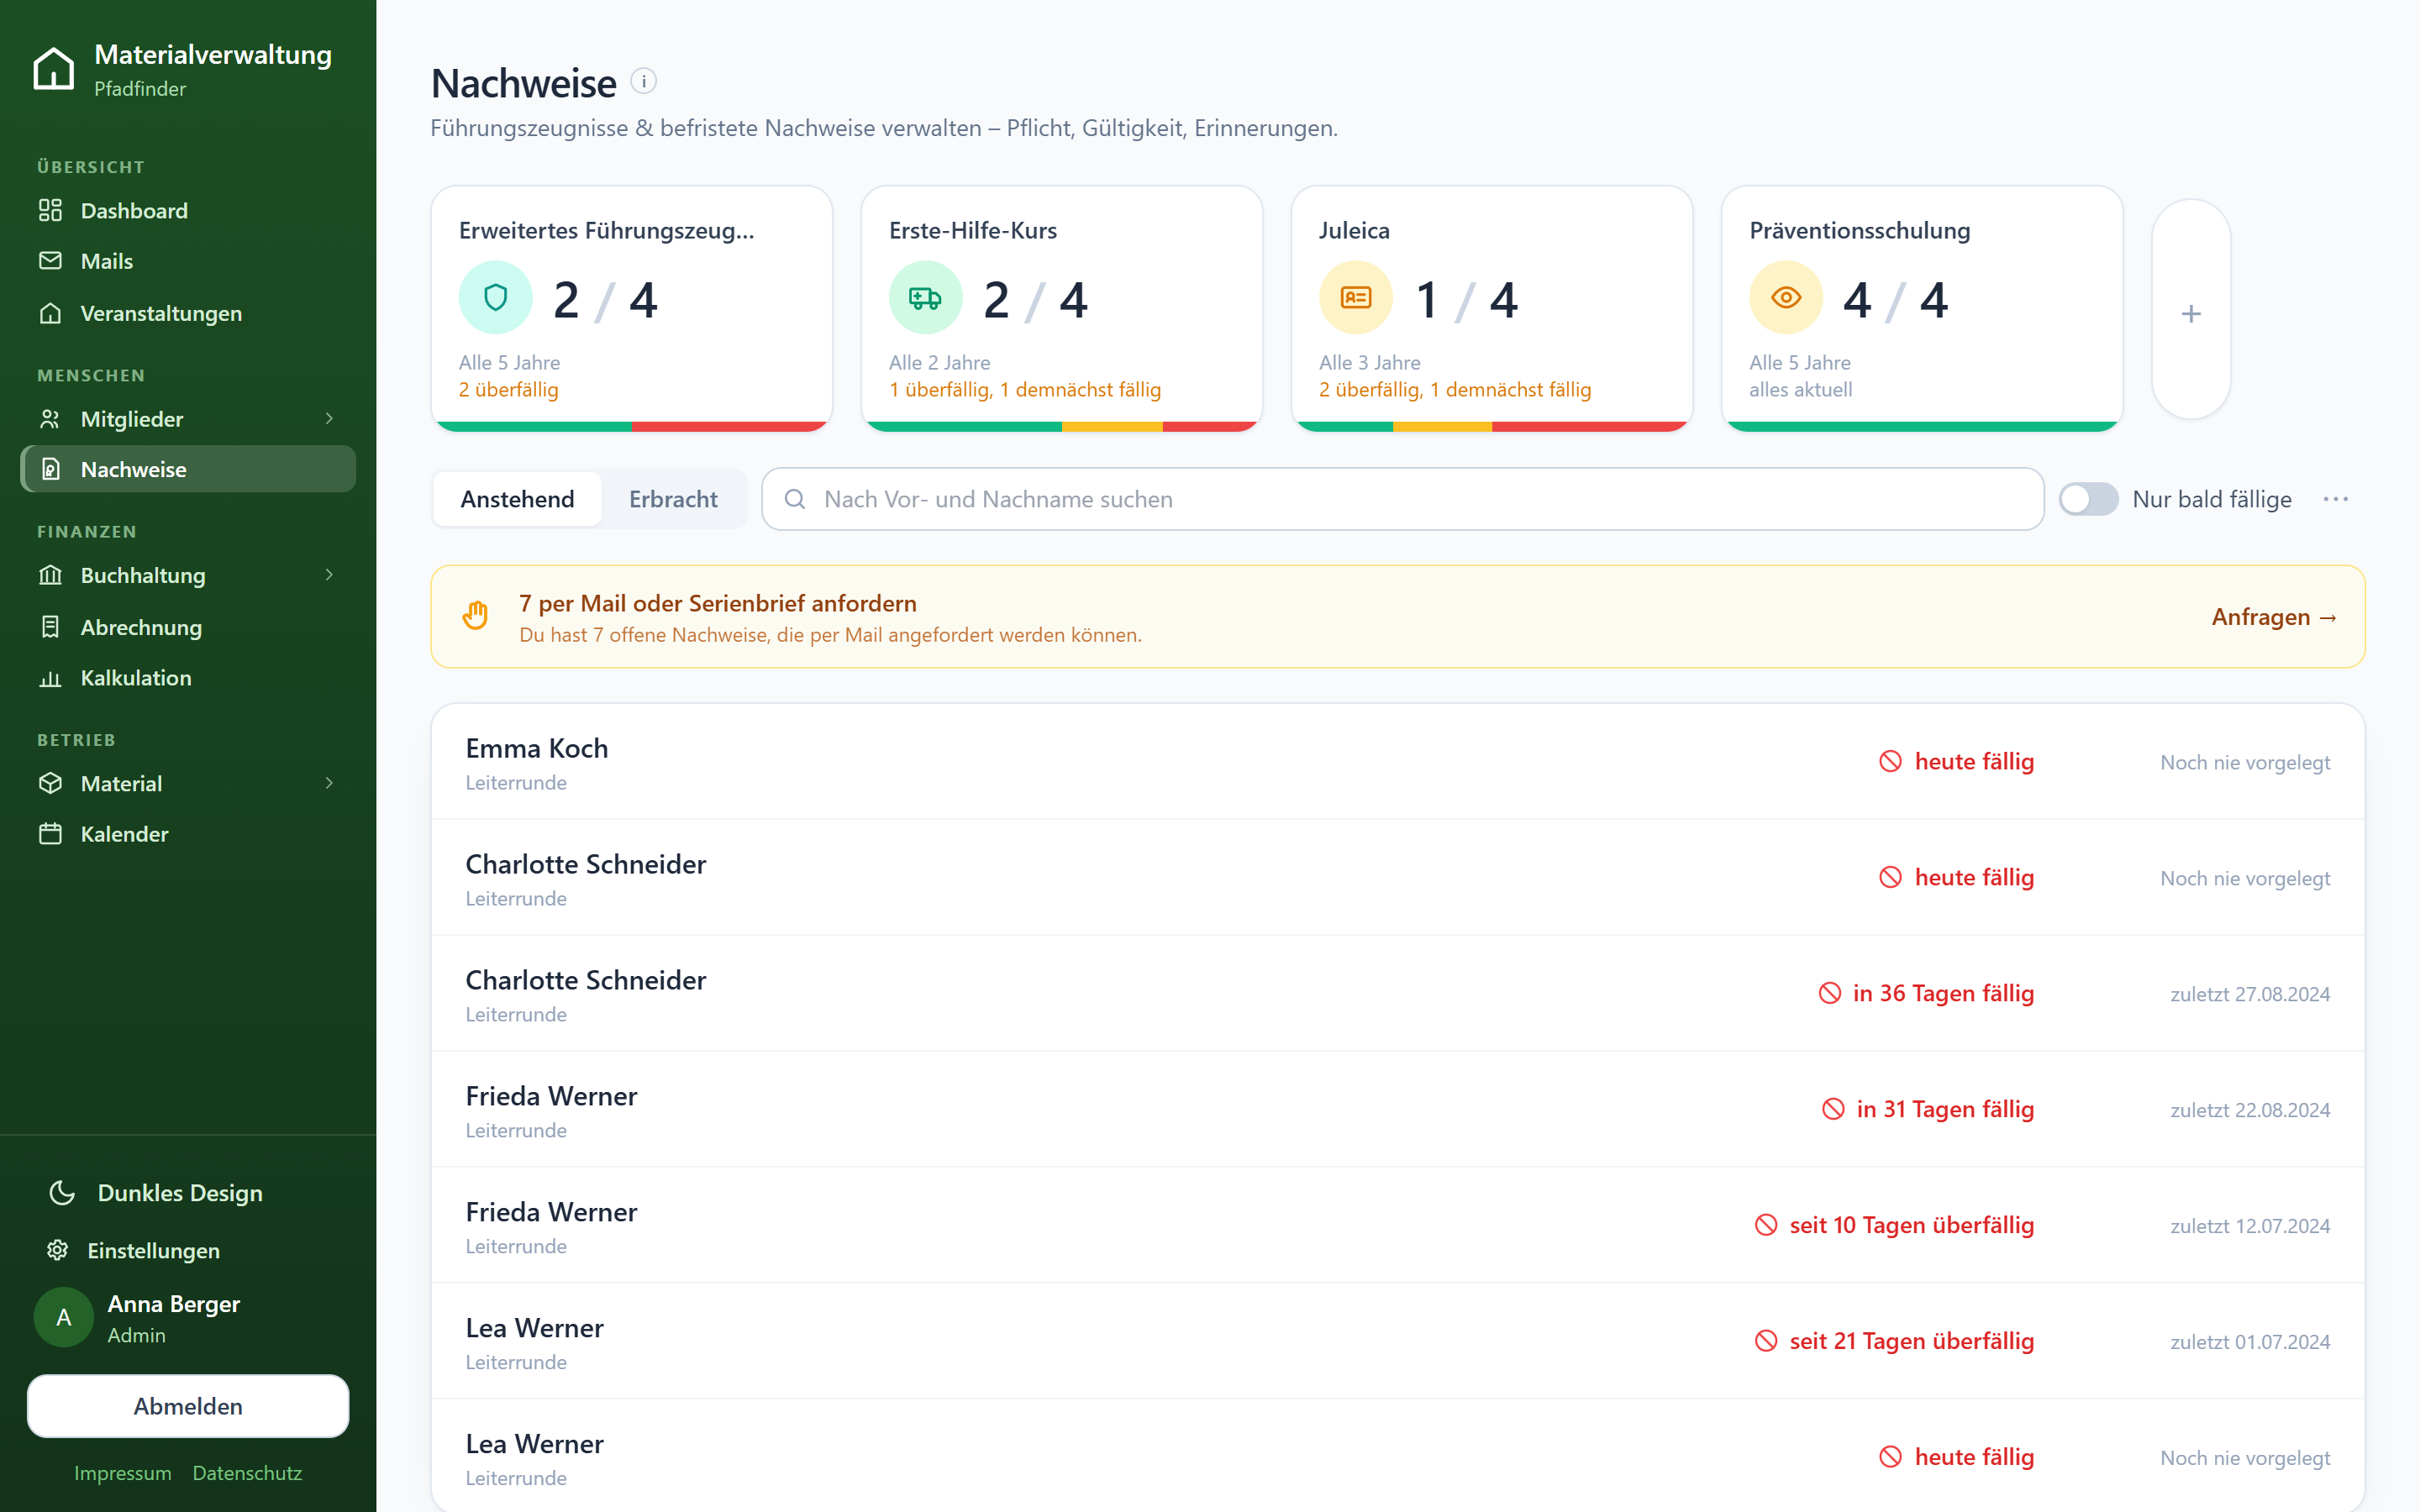Open the three-dots more options menu
This screenshot has width=2420, height=1512.
[x=2336, y=499]
